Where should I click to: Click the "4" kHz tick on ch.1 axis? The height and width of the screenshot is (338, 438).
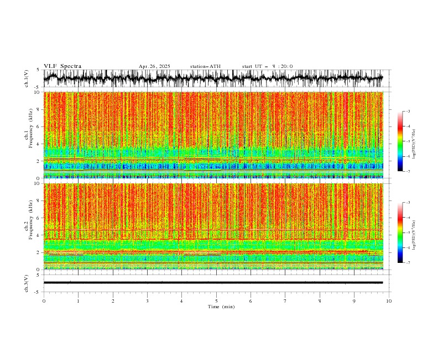[38, 144]
